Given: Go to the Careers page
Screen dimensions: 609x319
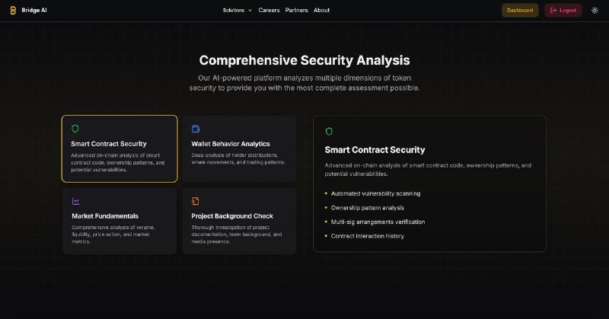Looking at the screenshot, I should (269, 11).
